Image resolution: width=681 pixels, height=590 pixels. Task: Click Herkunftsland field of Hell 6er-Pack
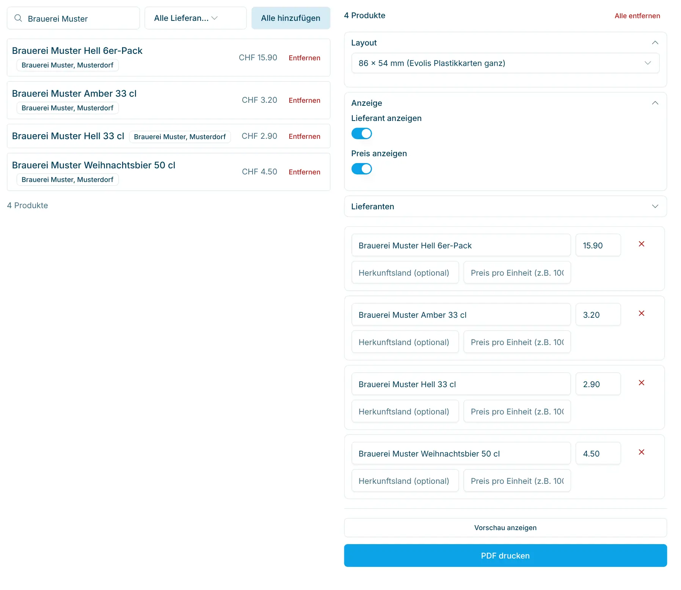pos(405,273)
